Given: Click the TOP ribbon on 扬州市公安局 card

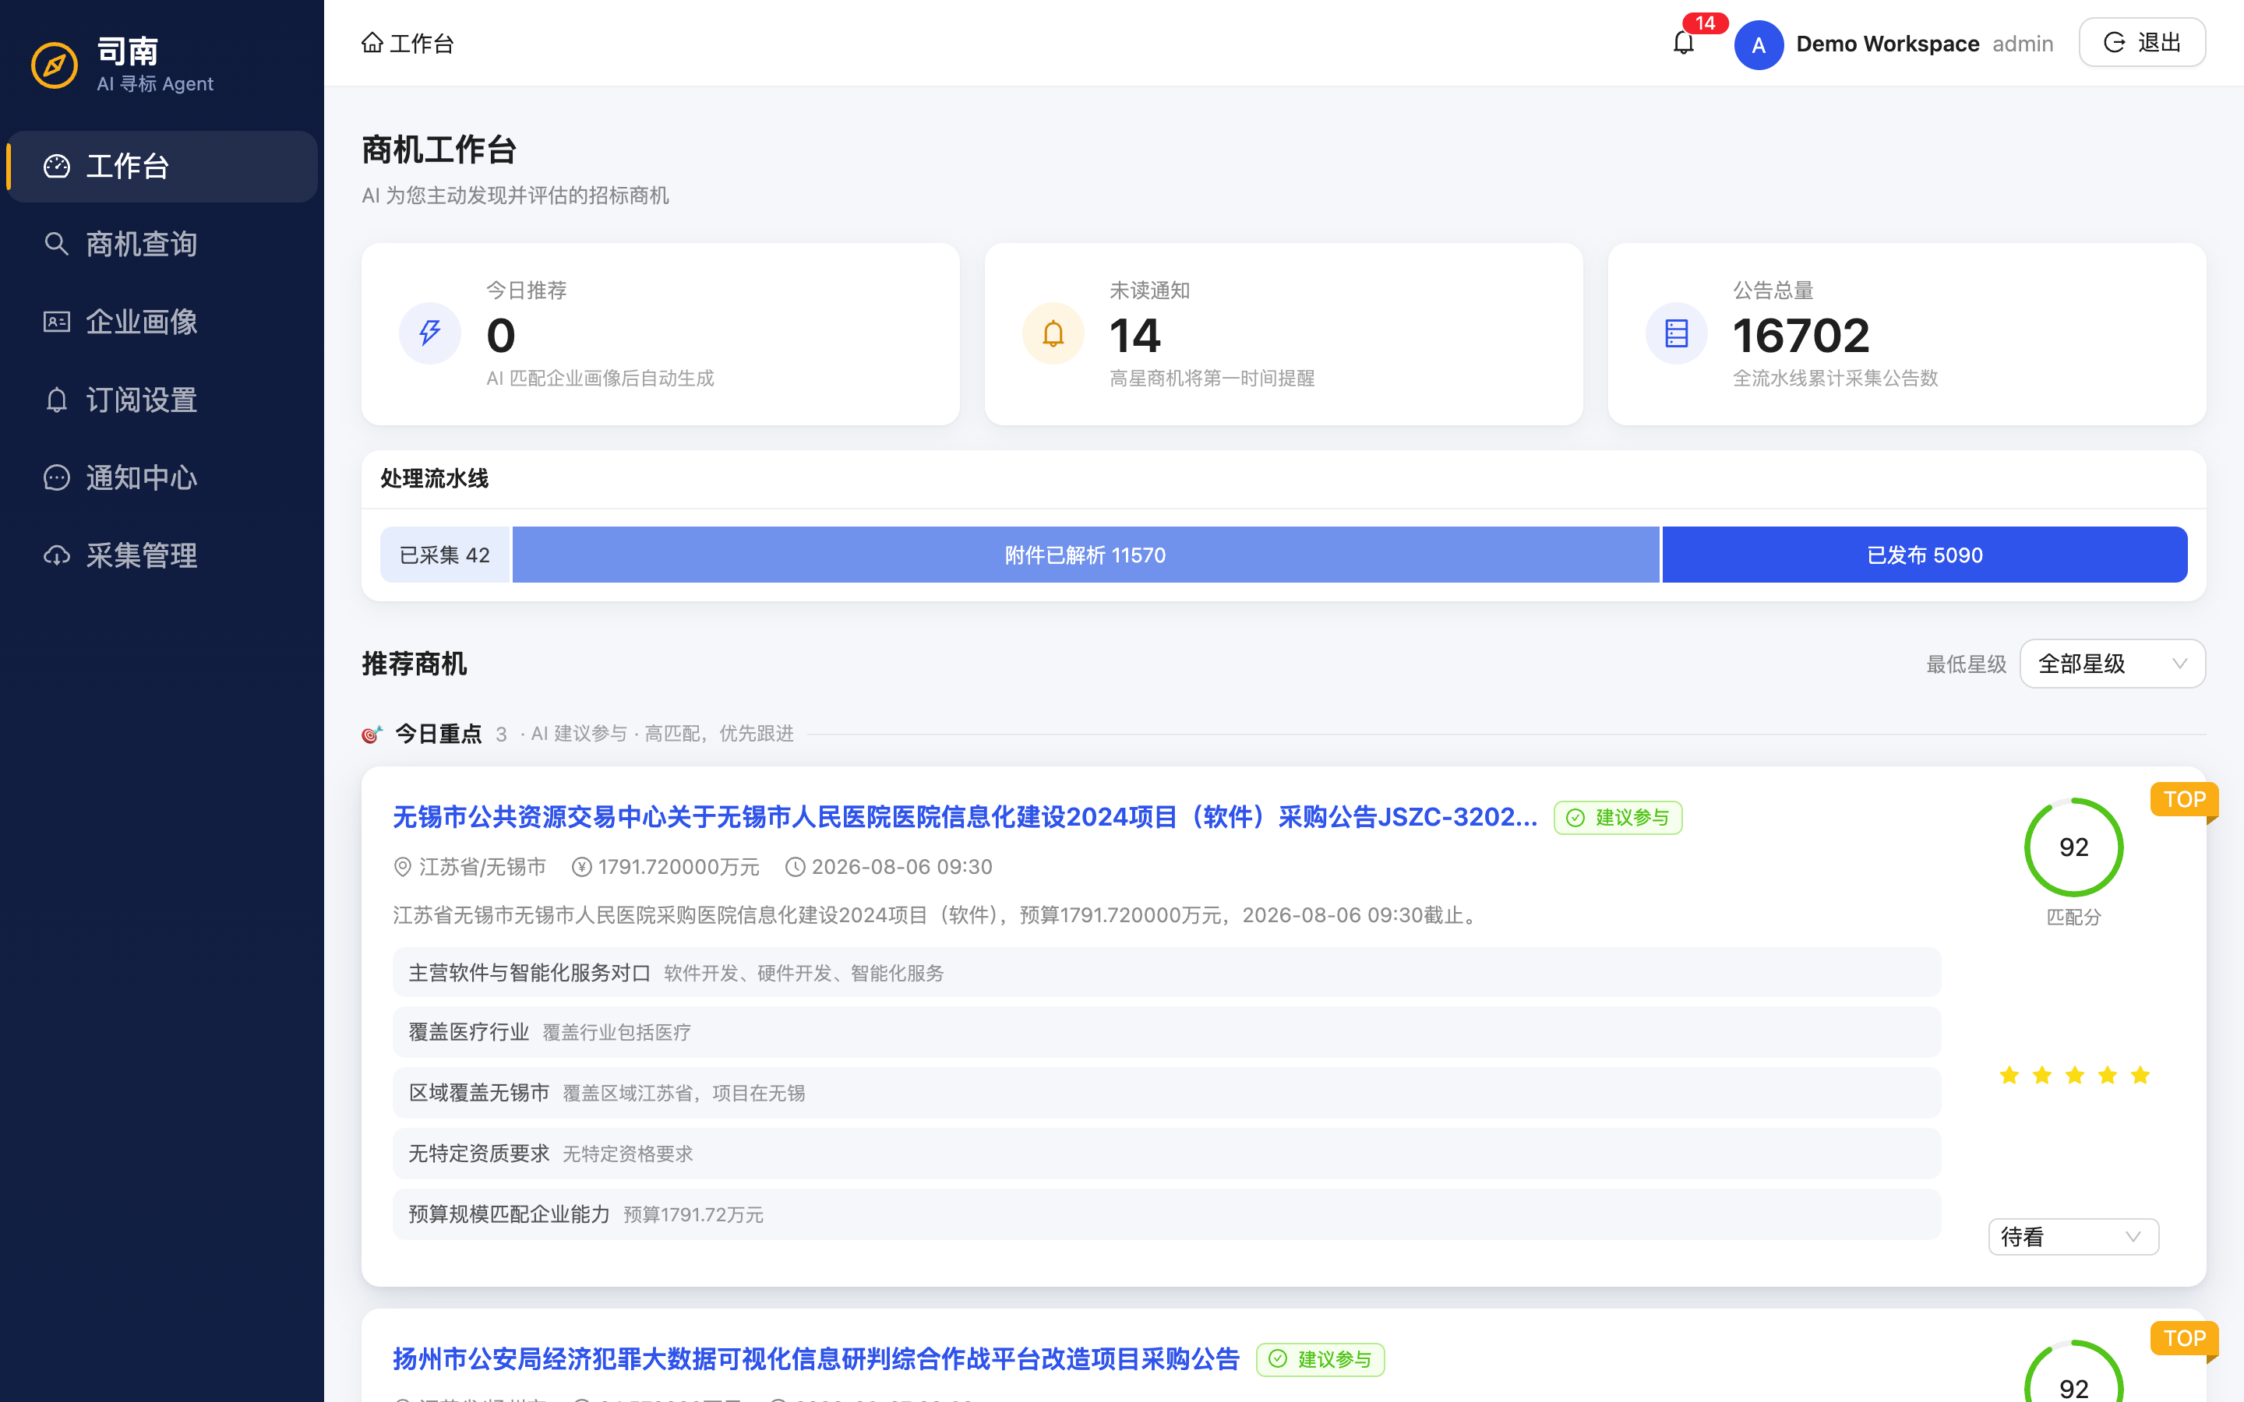Looking at the screenshot, I should point(2184,1338).
